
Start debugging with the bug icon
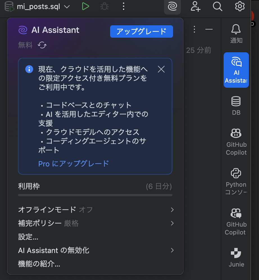[x=104, y=6]
